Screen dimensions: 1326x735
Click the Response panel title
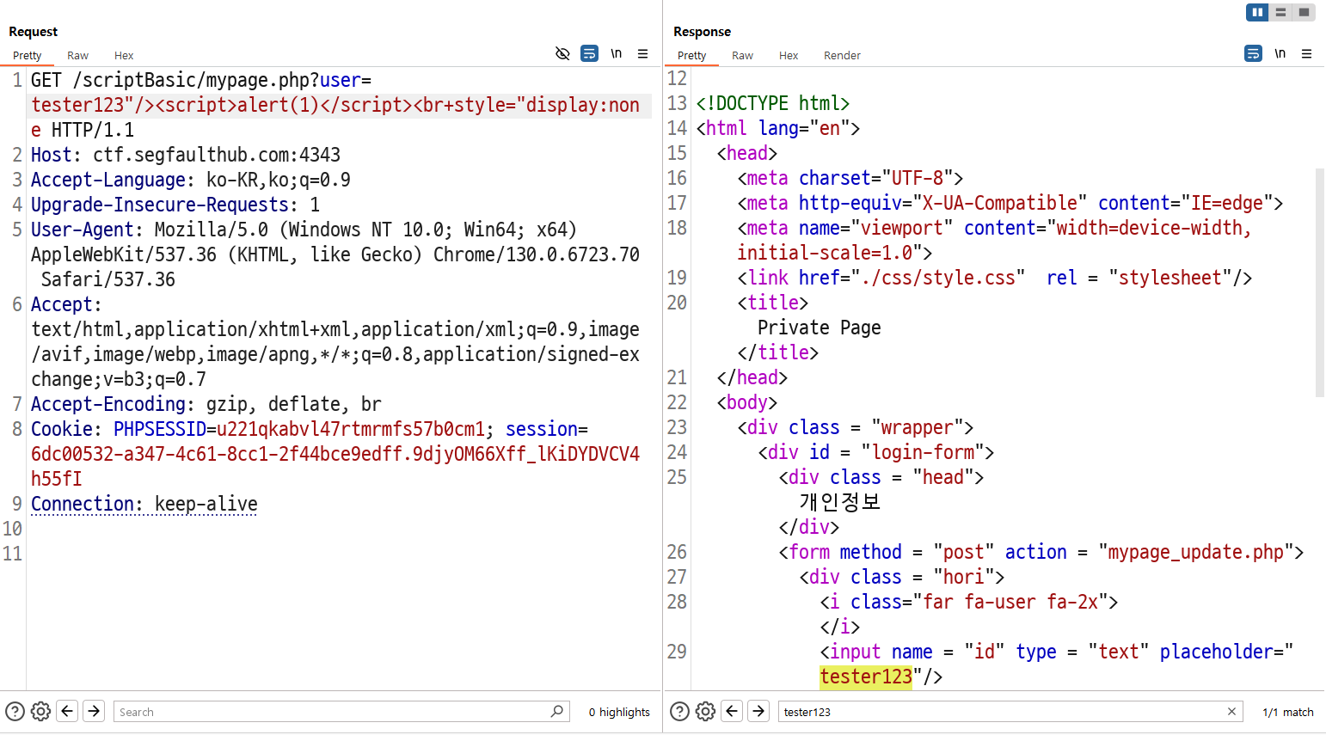(x=702, y=32)
